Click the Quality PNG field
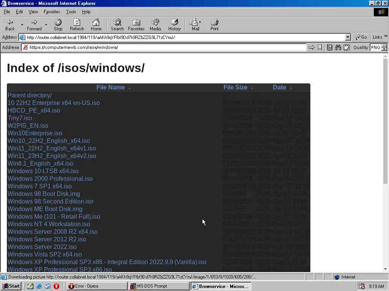389x291 pixels. (376, 47)
